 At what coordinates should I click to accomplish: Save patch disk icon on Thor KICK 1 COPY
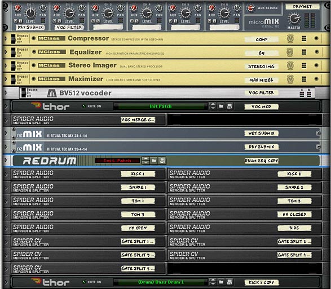[230, 282]
